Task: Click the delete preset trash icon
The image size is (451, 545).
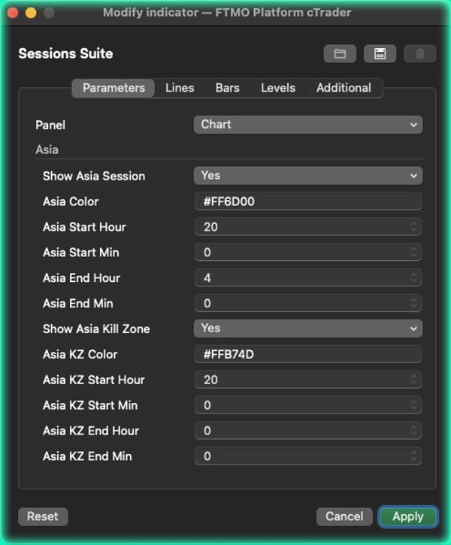Action: click(x=419, y=54)
